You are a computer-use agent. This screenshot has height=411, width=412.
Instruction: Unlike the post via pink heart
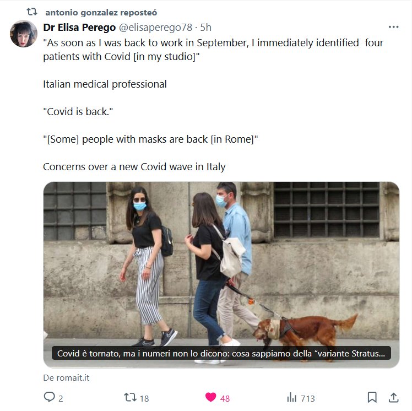210,397
